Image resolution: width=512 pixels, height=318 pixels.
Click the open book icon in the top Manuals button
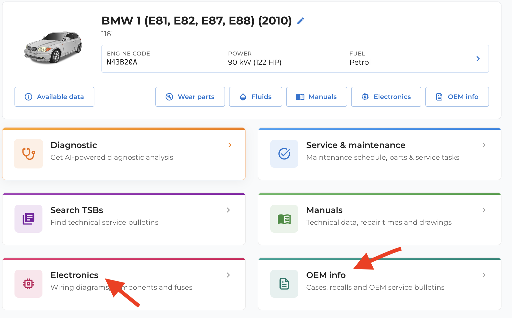pyautogui.click(x=300, y=97)
